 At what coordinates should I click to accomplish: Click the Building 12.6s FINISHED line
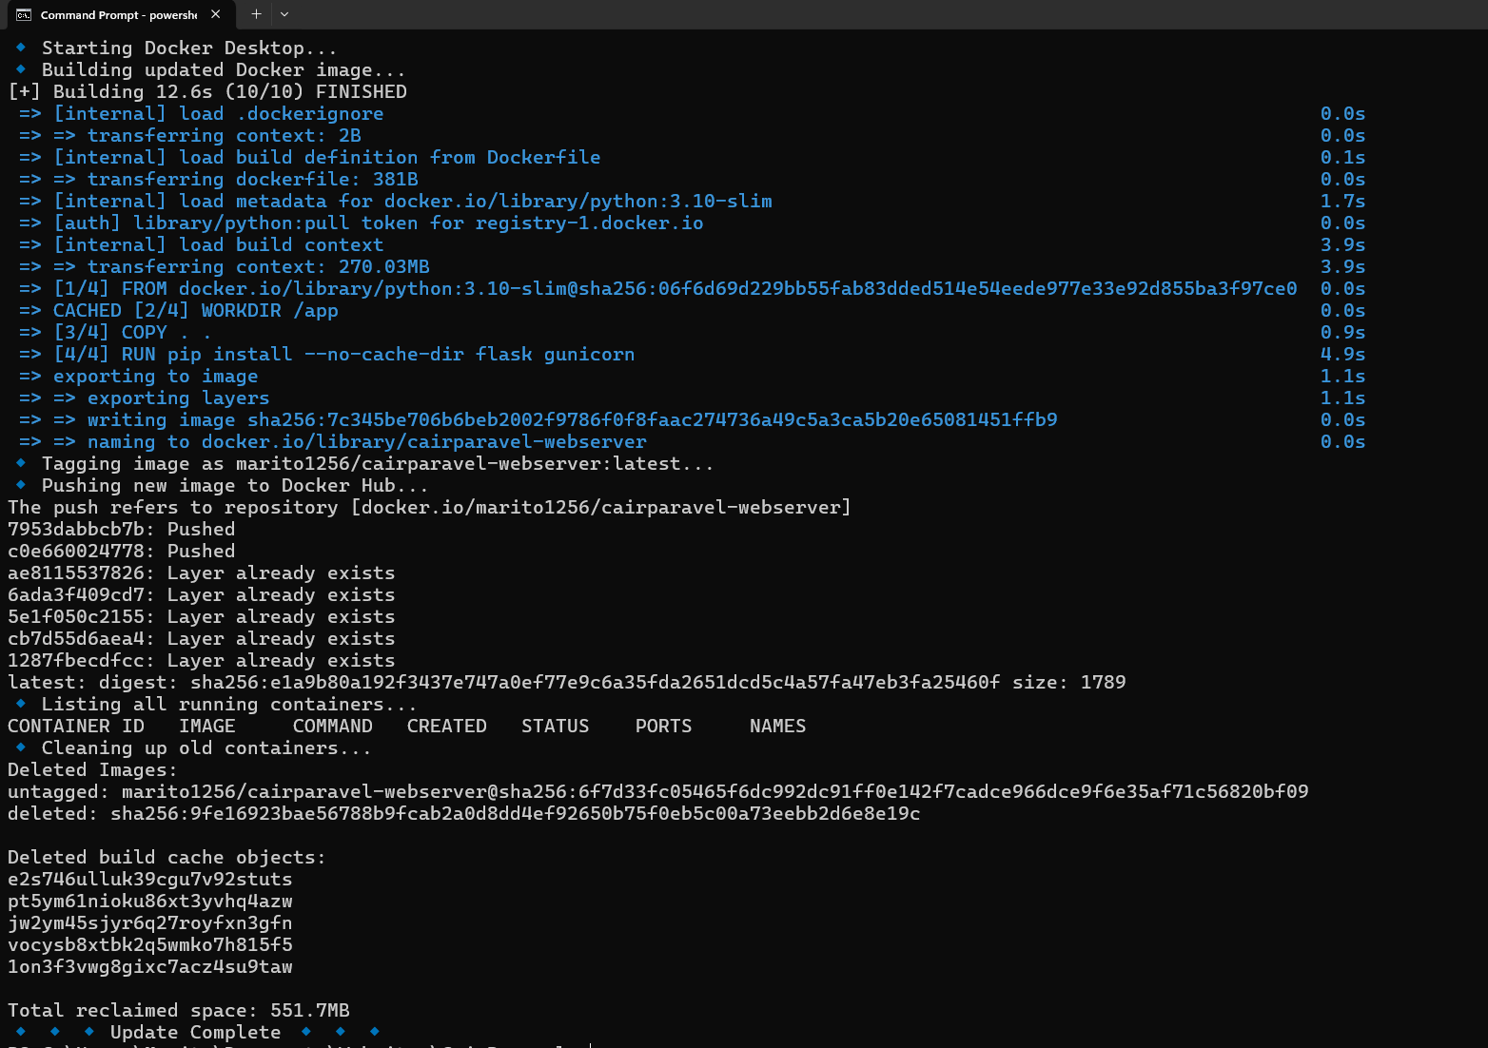[x=207, y=91]
